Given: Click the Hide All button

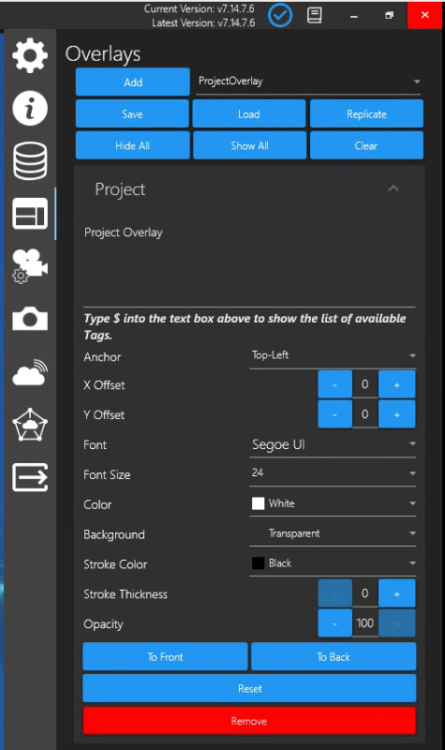Looking at the screenshot, I should coord(132,145).
